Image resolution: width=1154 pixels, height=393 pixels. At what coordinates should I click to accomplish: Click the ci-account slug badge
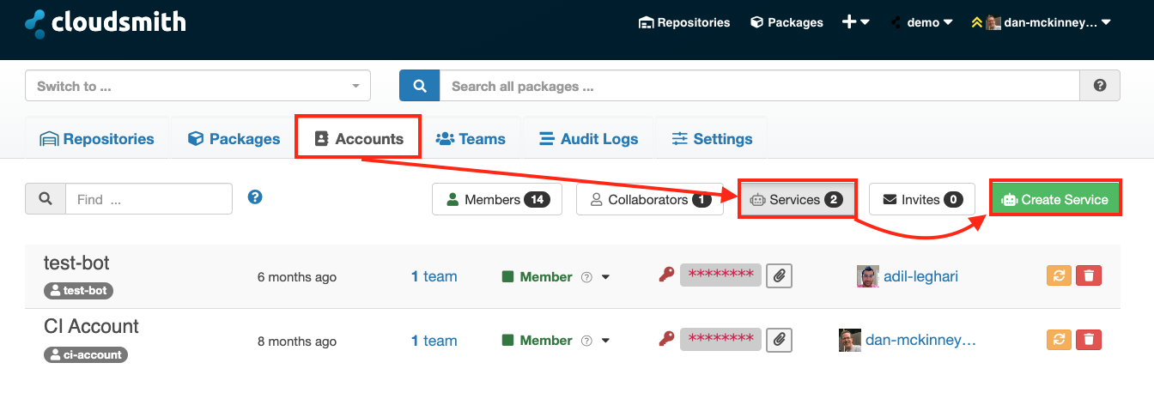click(86, 354)
